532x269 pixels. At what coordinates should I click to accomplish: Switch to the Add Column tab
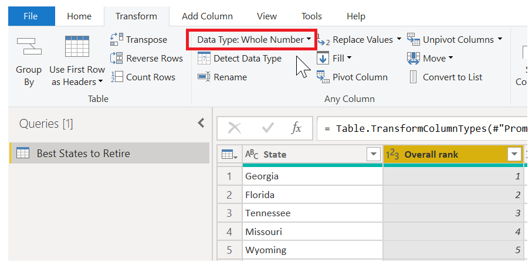[207, 16]
